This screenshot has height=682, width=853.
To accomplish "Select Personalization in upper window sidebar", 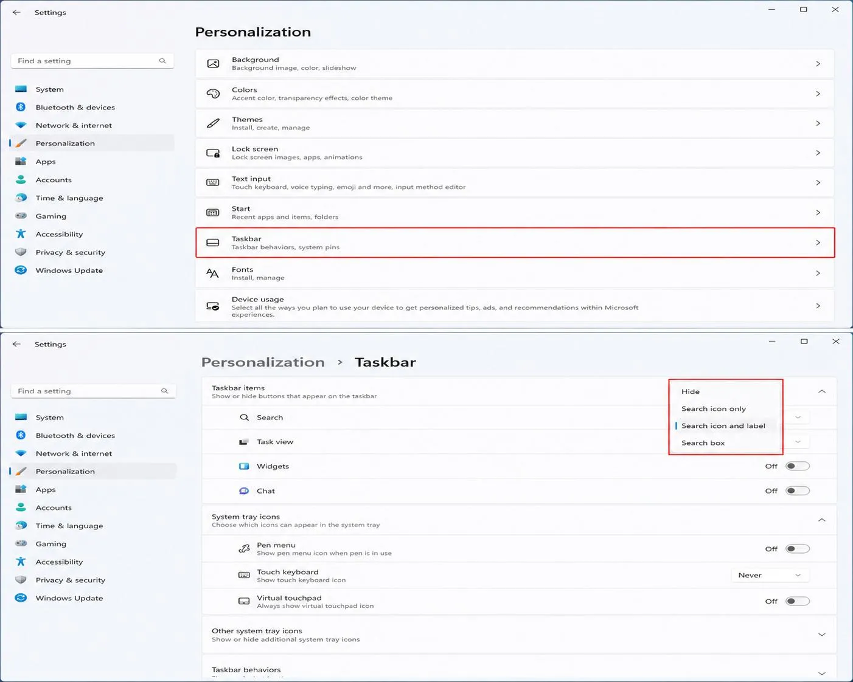I will click(92, 143).
